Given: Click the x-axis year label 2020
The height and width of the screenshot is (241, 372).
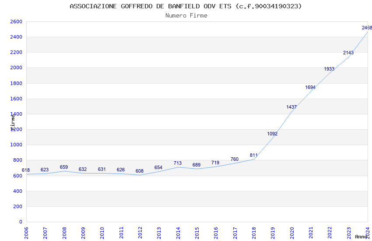Looking at the screenshot, I should click(292, 233).
